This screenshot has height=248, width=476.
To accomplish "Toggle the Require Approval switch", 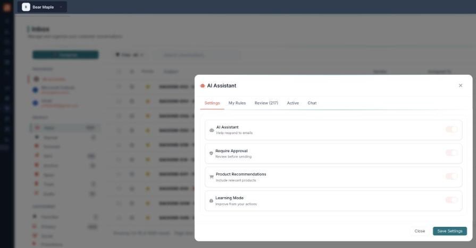I will point(452,153).
